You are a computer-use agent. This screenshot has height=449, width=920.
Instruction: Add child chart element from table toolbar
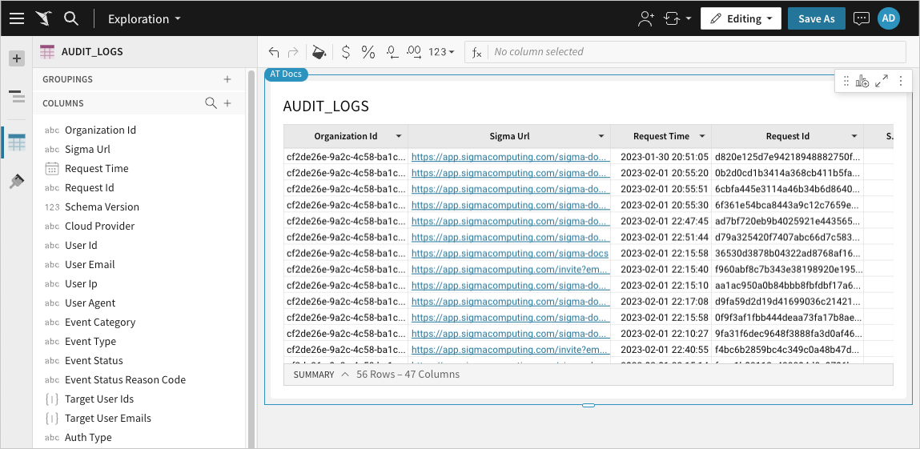coord(862,81)
